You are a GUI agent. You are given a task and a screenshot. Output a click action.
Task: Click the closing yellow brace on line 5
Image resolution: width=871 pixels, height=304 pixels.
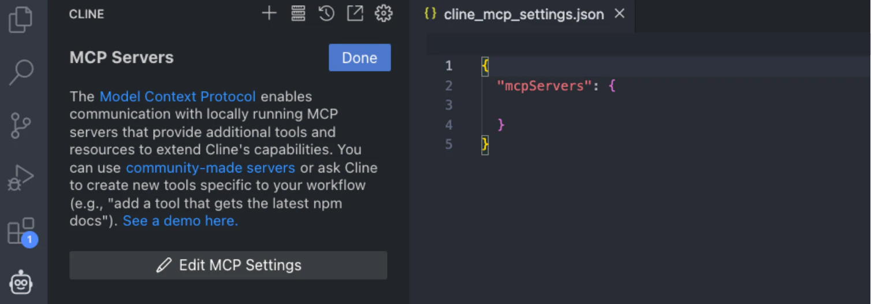(485, 144)
